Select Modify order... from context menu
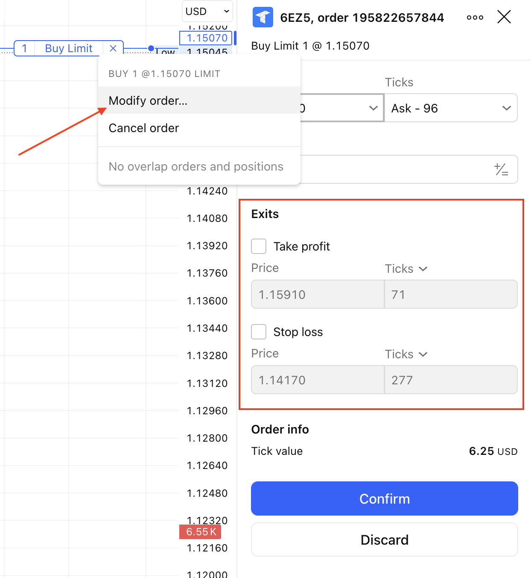 tap(148, 100)
